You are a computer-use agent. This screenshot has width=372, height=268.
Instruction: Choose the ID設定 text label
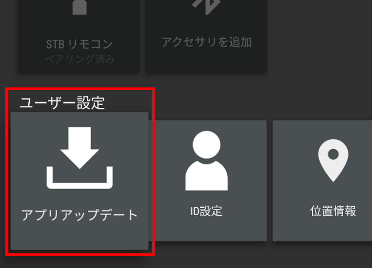(206, 211)
